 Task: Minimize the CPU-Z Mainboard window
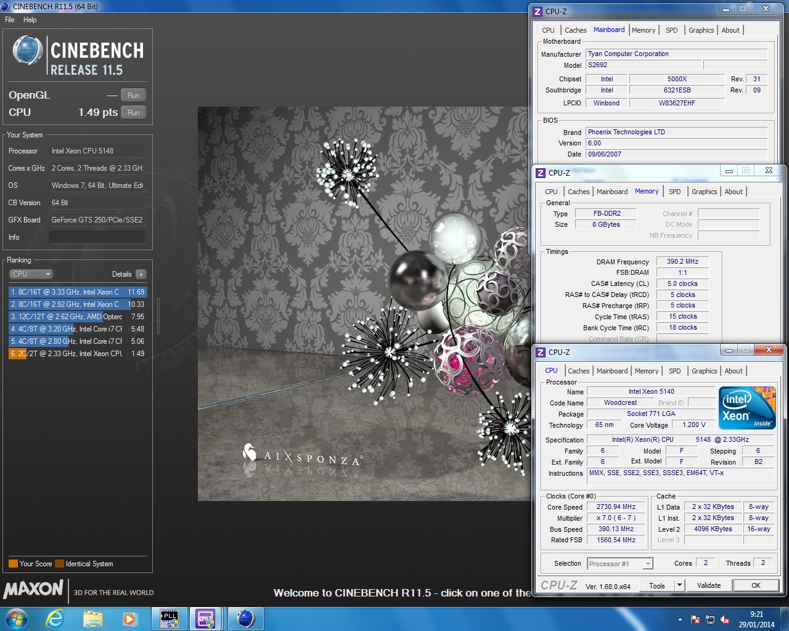[726, 9]
